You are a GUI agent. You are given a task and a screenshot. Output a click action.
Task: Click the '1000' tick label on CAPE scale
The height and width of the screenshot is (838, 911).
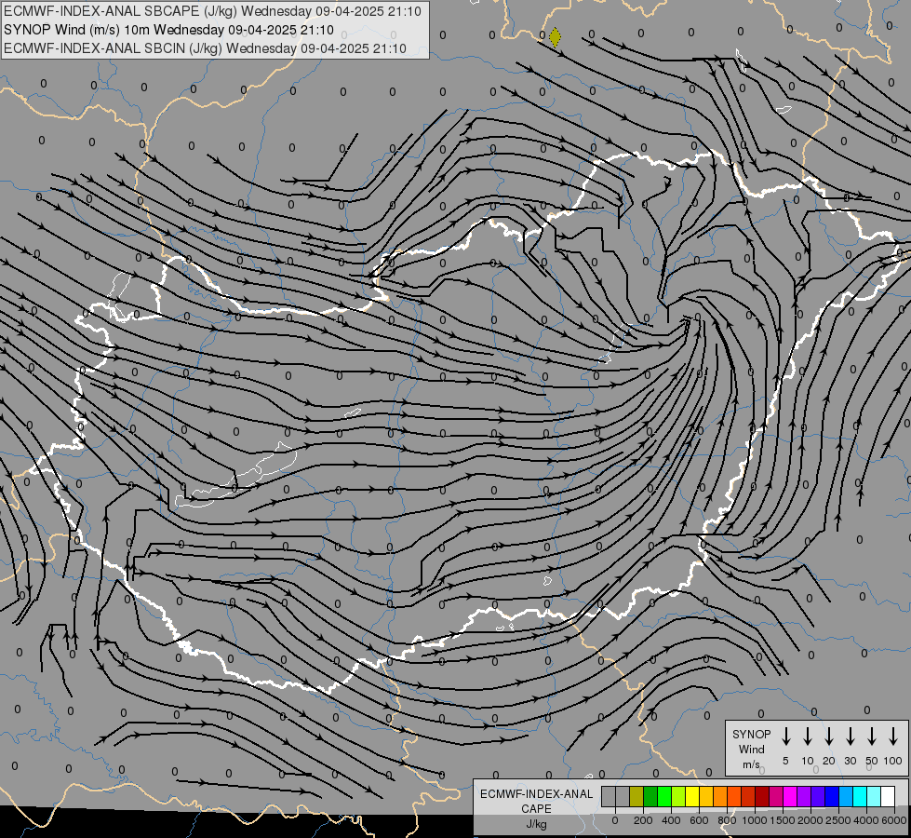tap(754, 820)
